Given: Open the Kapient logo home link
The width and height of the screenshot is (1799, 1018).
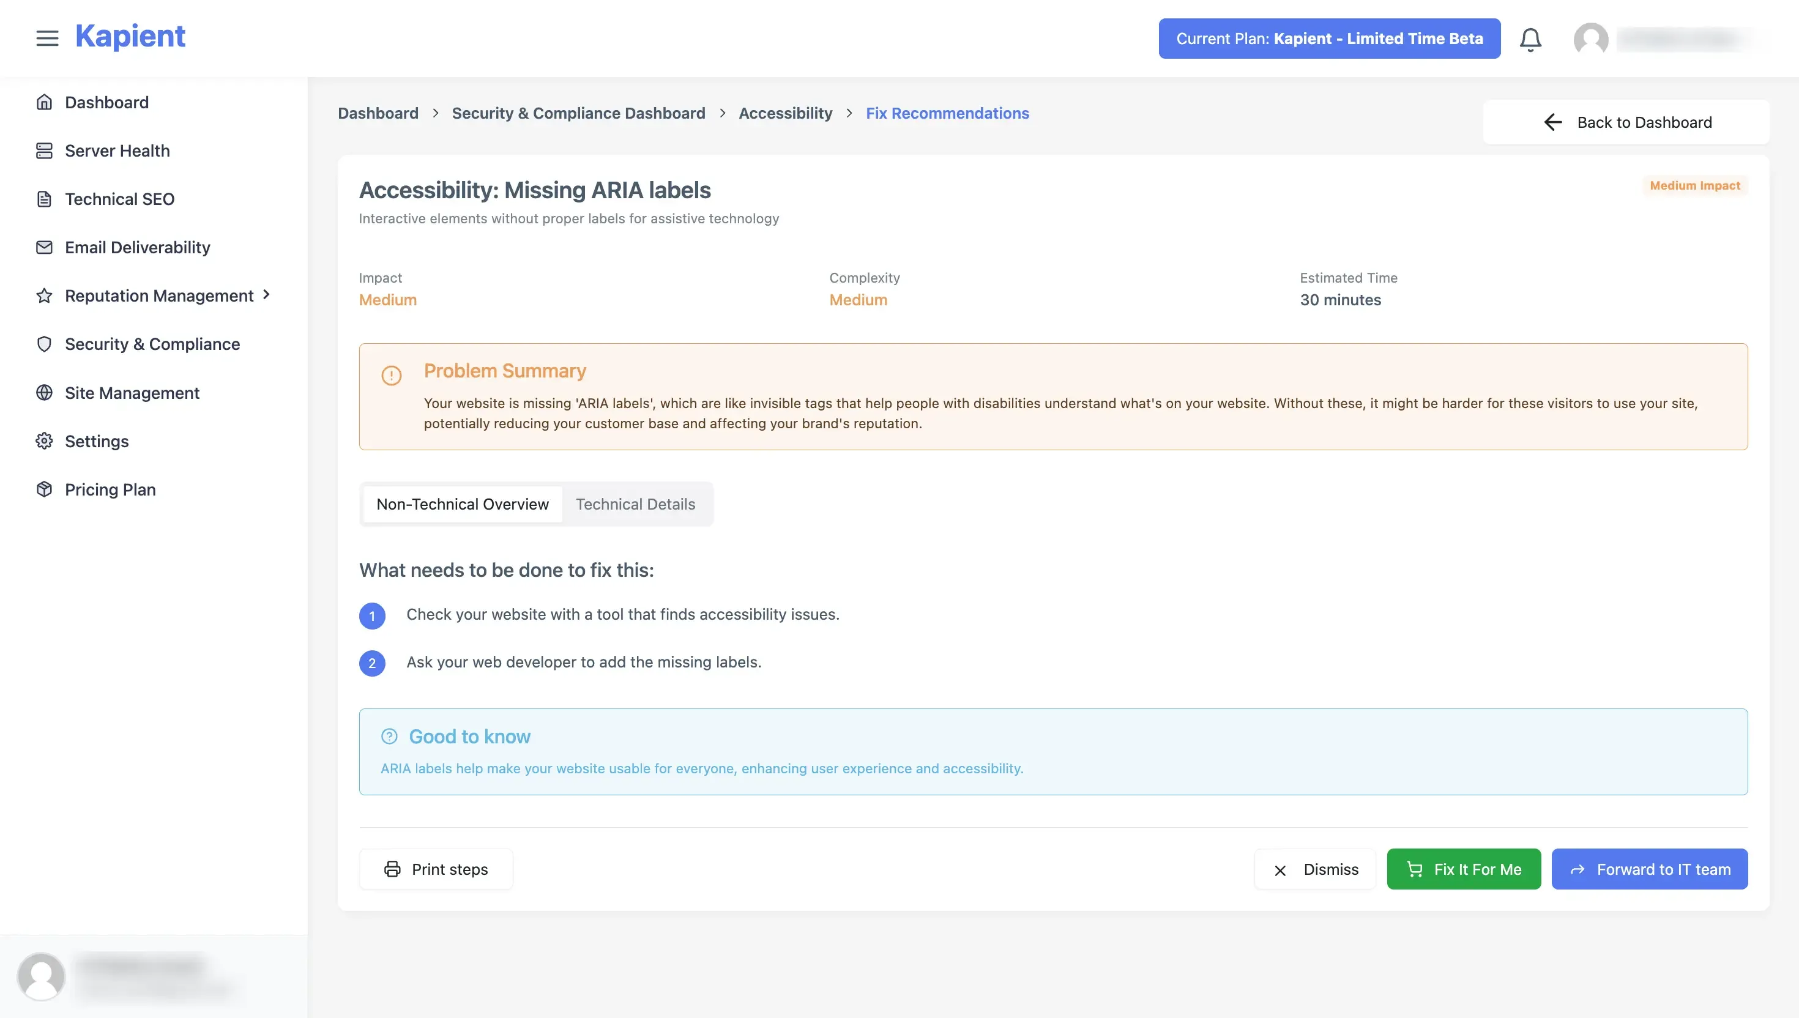Looking at the screenshot, I should (130, 36).
